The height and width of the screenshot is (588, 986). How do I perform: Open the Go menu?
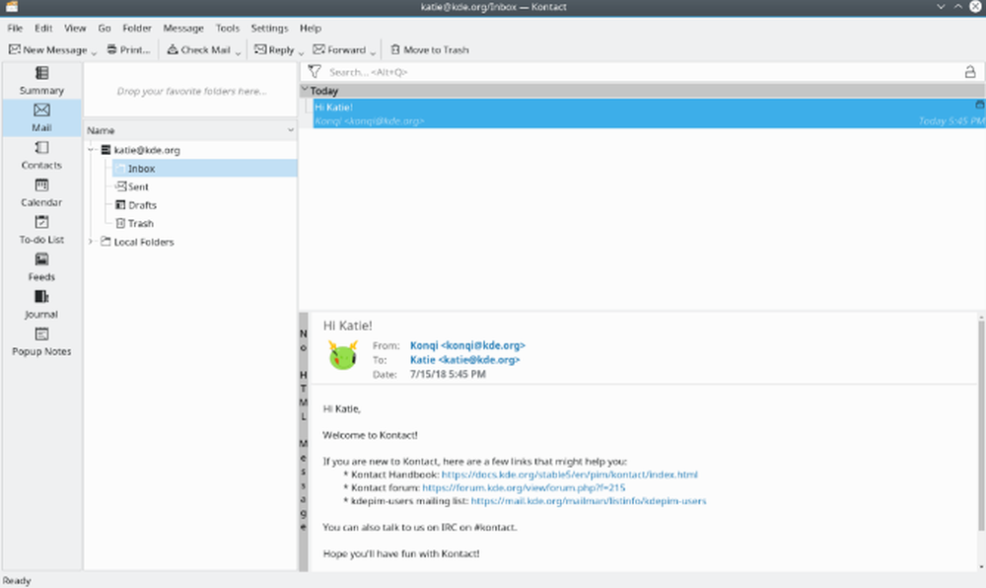pyautogui.click(x=105, y=28)
